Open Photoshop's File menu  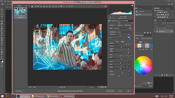(x=5, y=1)
